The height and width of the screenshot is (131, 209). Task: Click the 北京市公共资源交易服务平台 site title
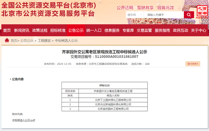(48, 13)
